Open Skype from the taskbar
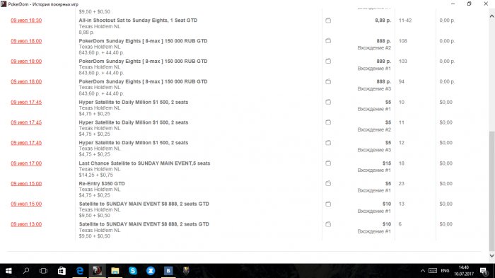Screen dimensions: 495x278 (133, 271)
